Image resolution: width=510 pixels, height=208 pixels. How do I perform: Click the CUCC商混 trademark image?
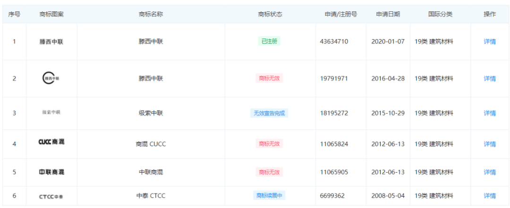(x=51, y=142)
